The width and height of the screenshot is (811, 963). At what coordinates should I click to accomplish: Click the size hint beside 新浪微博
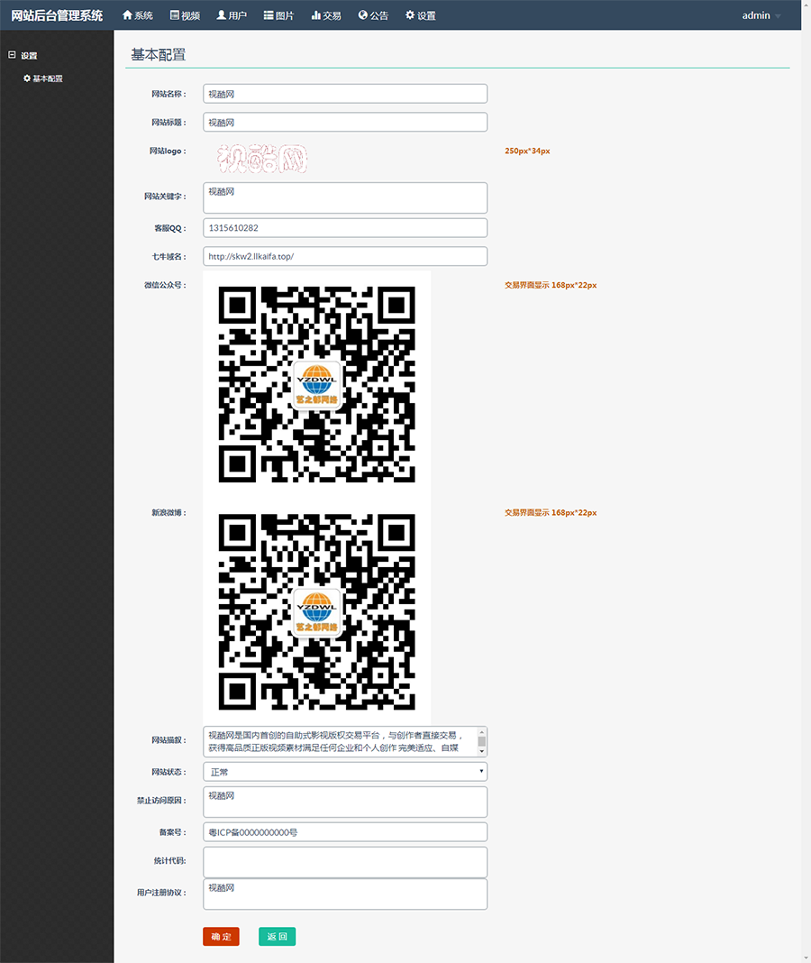tap(551, 513)
